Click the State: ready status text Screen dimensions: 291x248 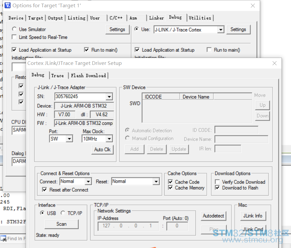click(x=47, y=235)
